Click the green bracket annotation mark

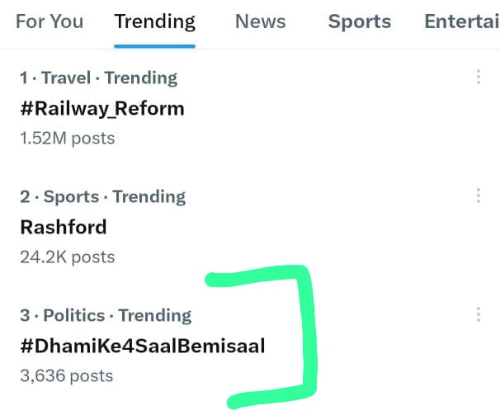[308, 335]
